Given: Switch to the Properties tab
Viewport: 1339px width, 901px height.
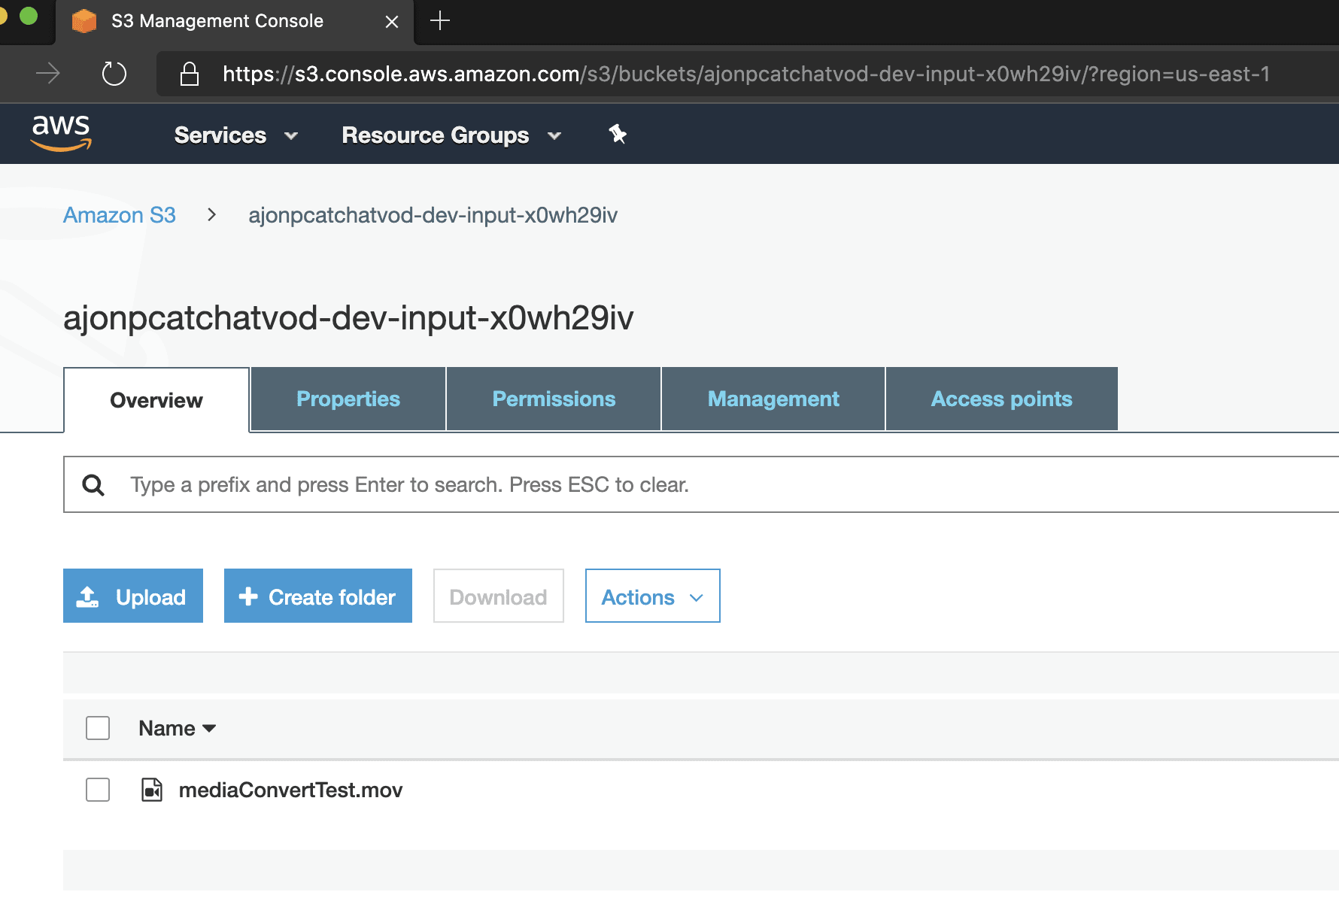Looking at the screenshot, I should [348, 399].
